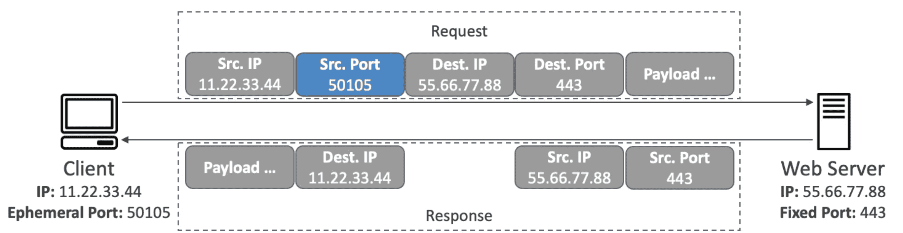Click the arrowhead pointing at the Client

pyautogui.click(x=125, y=140)
